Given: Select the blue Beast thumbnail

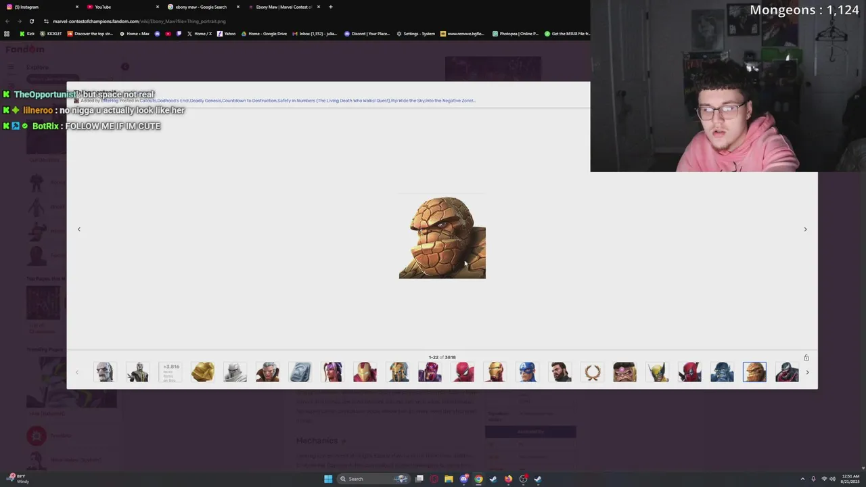Looking at the screenshot, I should (722, 372).
